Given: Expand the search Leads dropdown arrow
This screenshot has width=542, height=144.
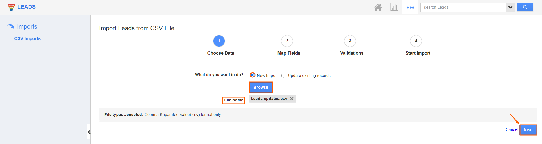Looking at the screenshot, I should (x=510, y=7).
